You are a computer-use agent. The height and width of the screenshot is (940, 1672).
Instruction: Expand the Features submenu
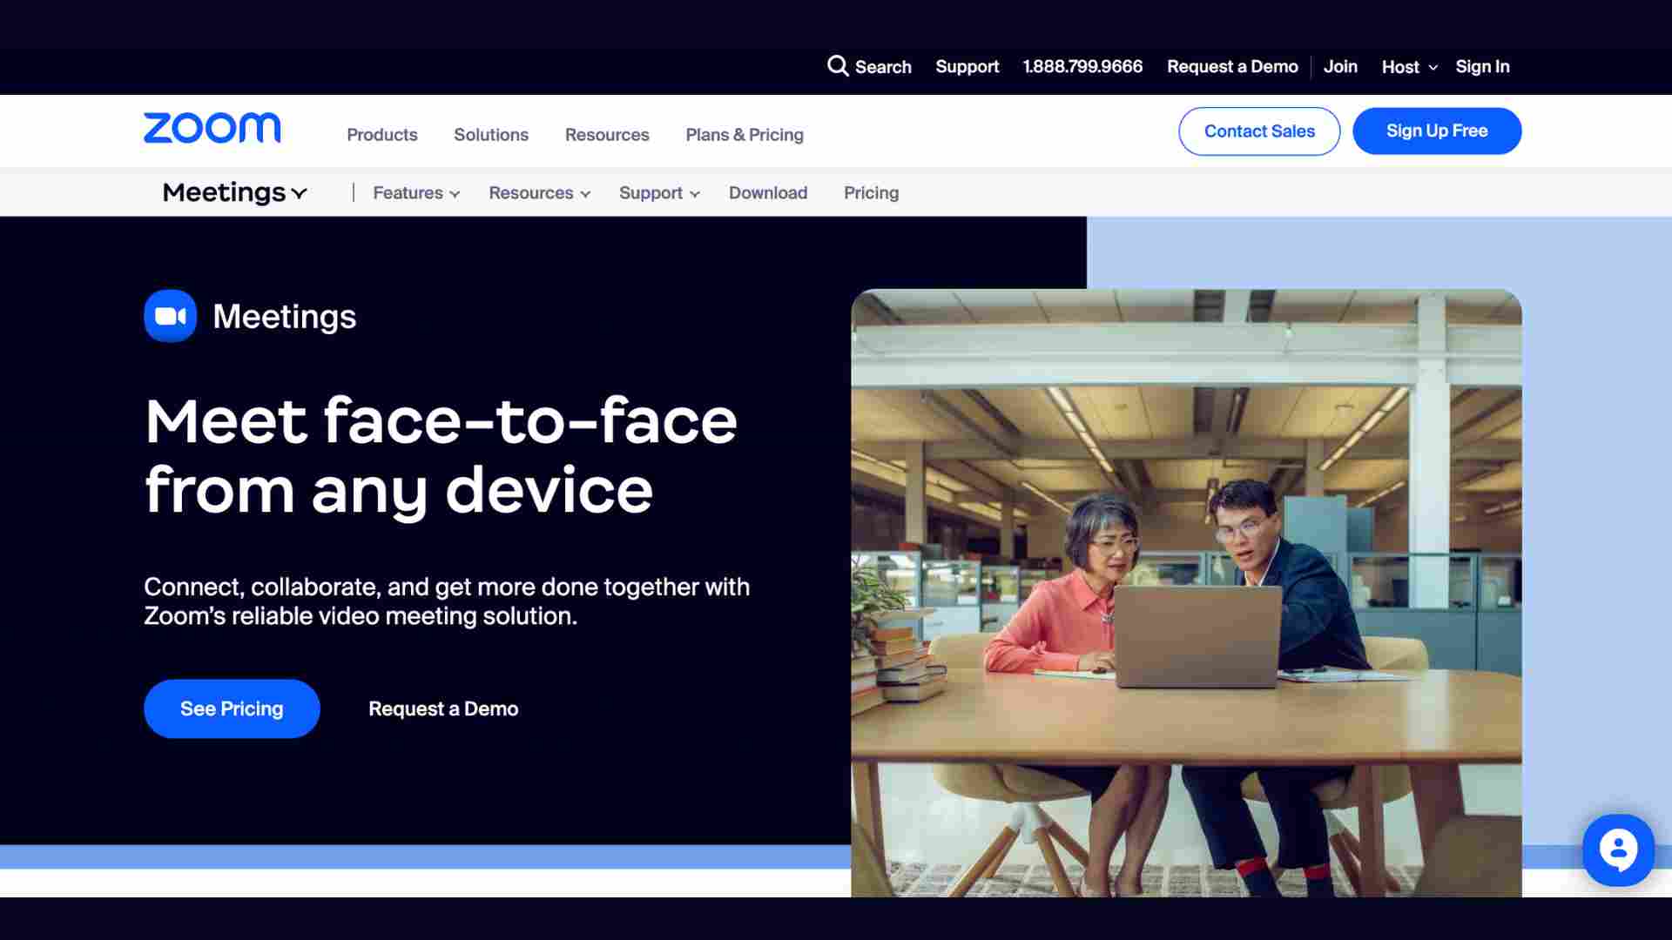pos(415,193)
